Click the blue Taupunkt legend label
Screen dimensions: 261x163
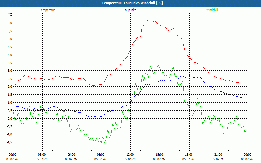(x=130, y=10)
